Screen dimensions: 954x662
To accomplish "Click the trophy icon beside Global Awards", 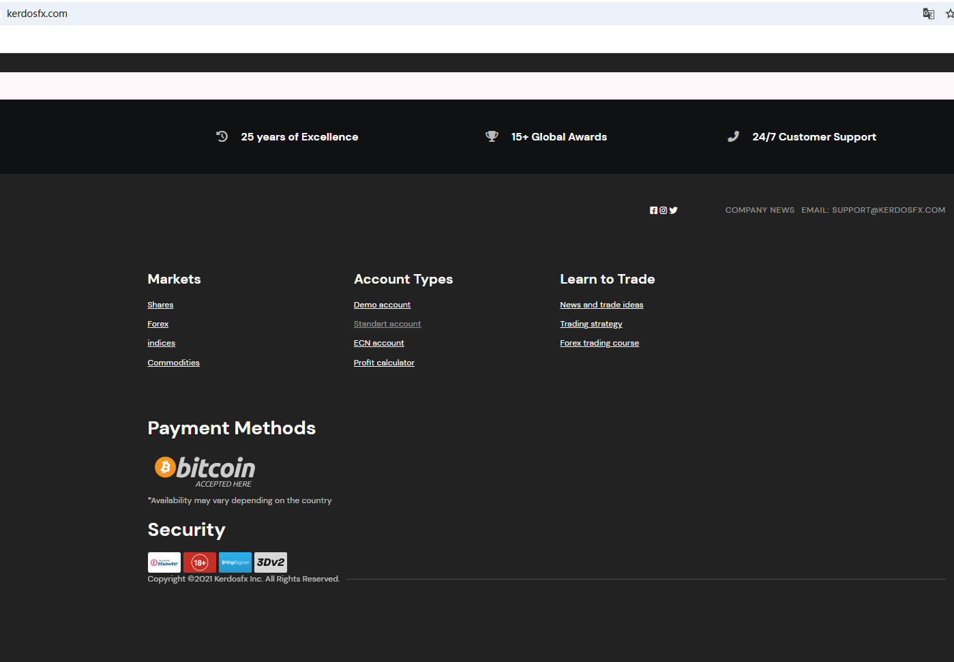I will click(492, 136).
